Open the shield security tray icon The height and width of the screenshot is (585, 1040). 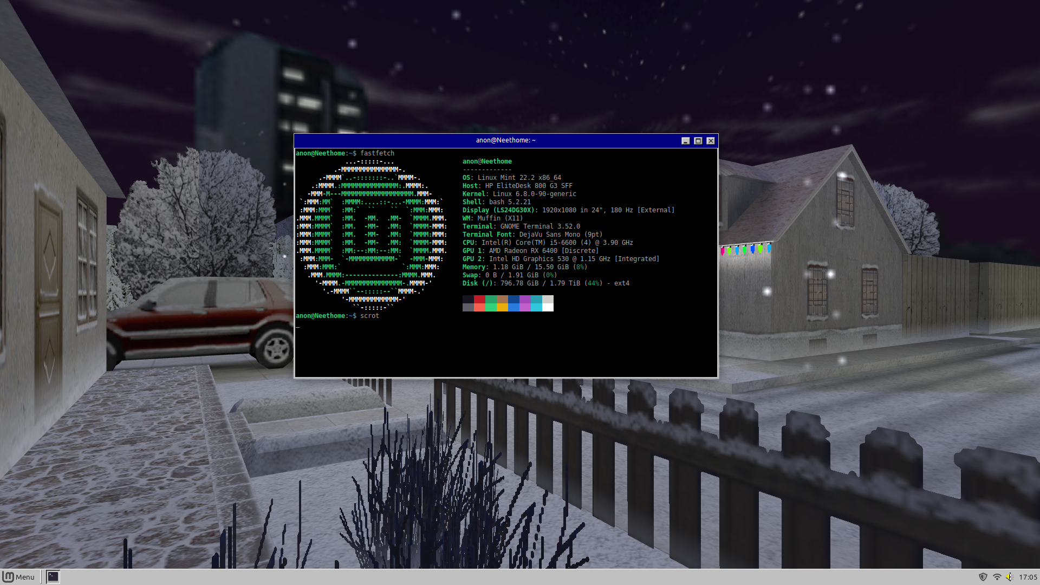click(x=983, y=577)
